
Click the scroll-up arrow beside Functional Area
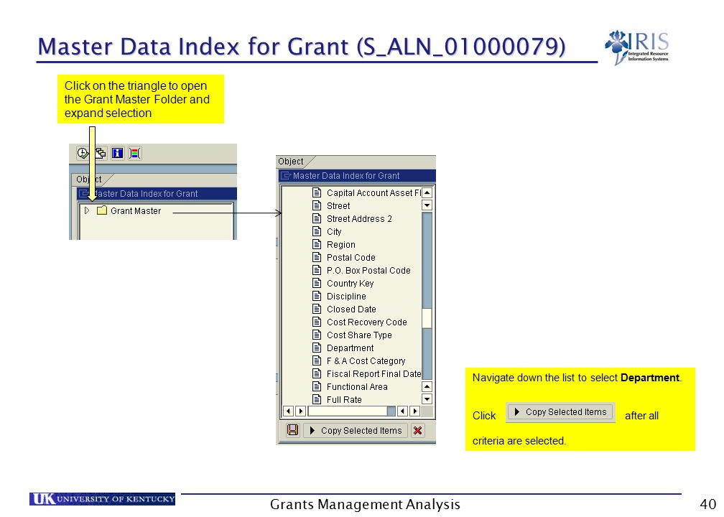pyautogui.click(x=427, y=387)
